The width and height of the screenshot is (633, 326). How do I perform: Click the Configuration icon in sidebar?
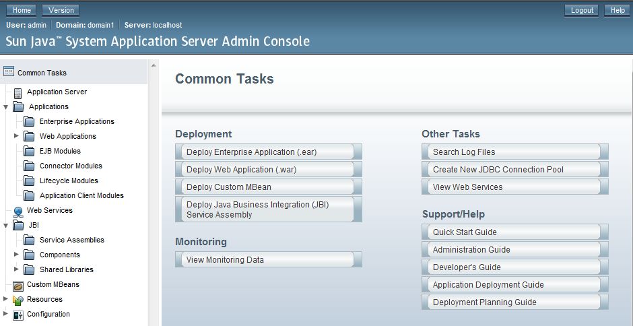[x=18, y=315]
